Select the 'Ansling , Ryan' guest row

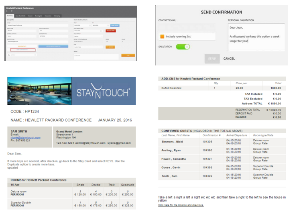(222, 150)
